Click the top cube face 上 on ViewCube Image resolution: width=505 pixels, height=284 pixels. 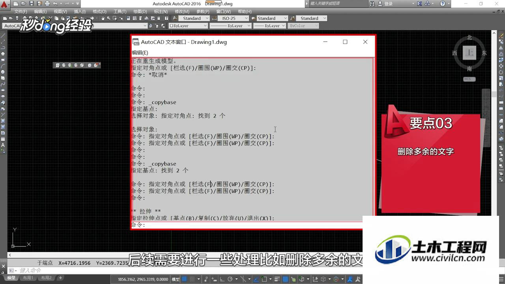click(x=469, y=52)
